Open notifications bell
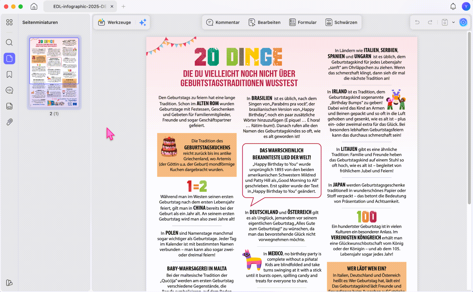Viewport: 473px width, 292px height. [453, 6]
